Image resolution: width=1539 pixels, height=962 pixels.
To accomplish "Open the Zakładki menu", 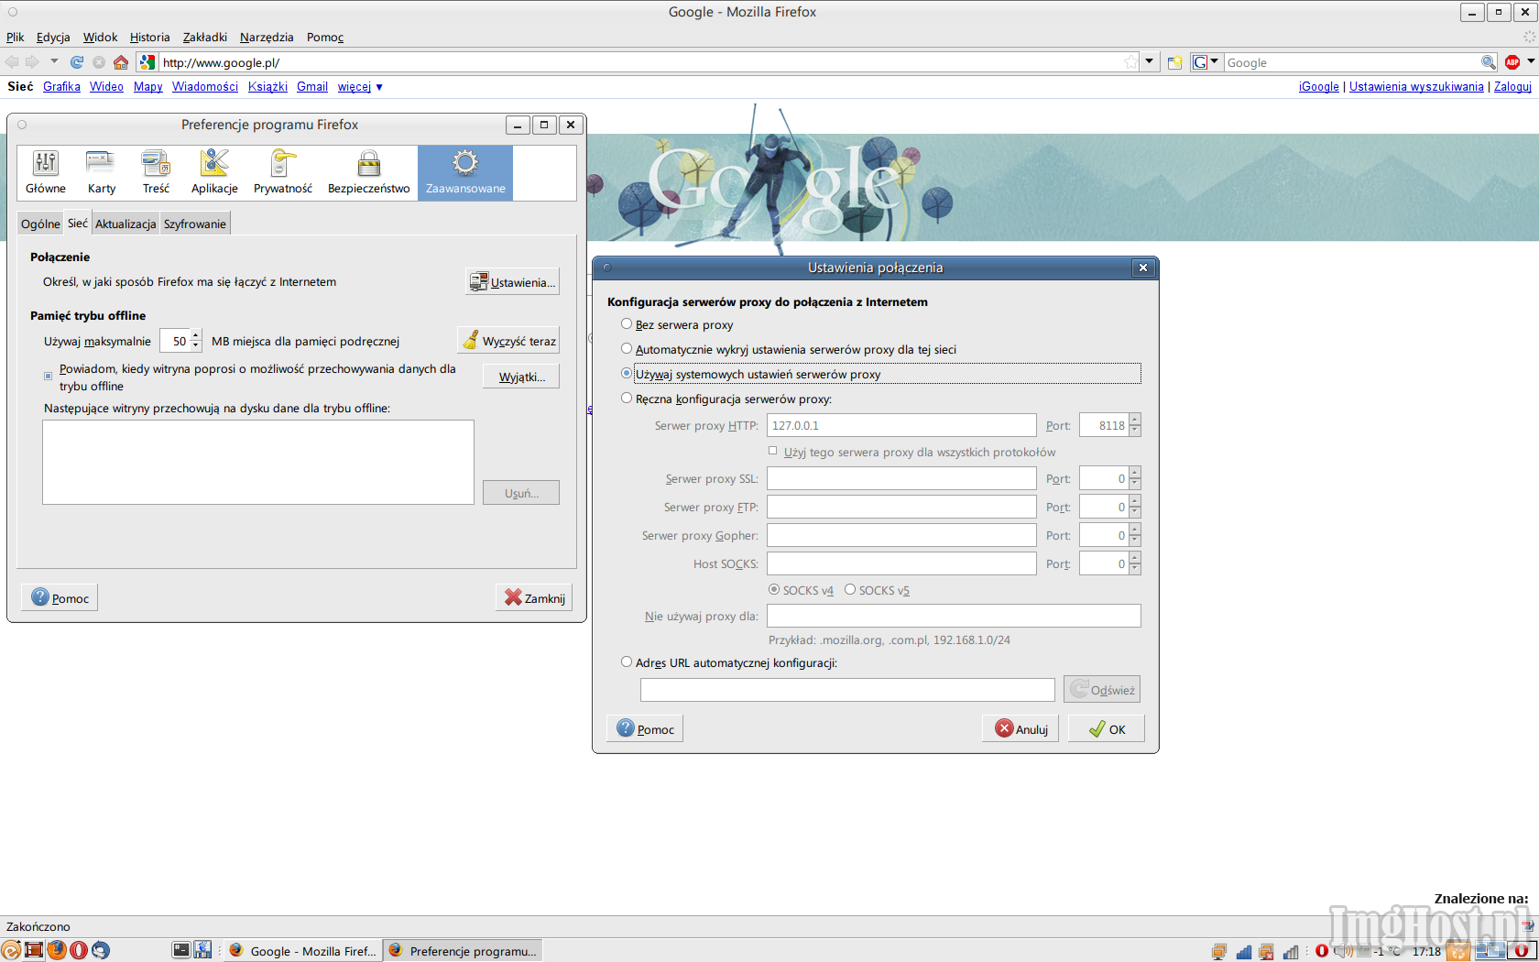I will coord(205,38).
